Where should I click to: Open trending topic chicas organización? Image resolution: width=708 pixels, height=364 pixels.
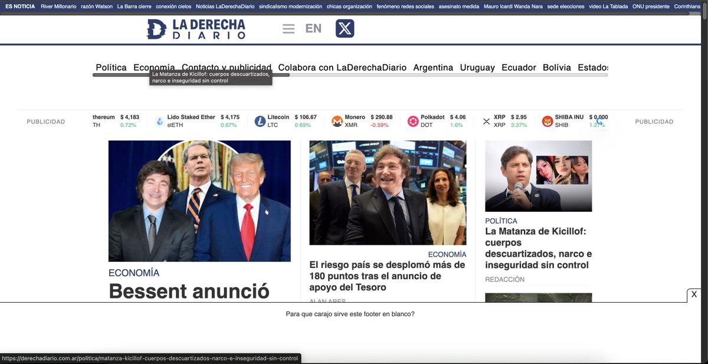pyautogui.click(x=349, y=6)
